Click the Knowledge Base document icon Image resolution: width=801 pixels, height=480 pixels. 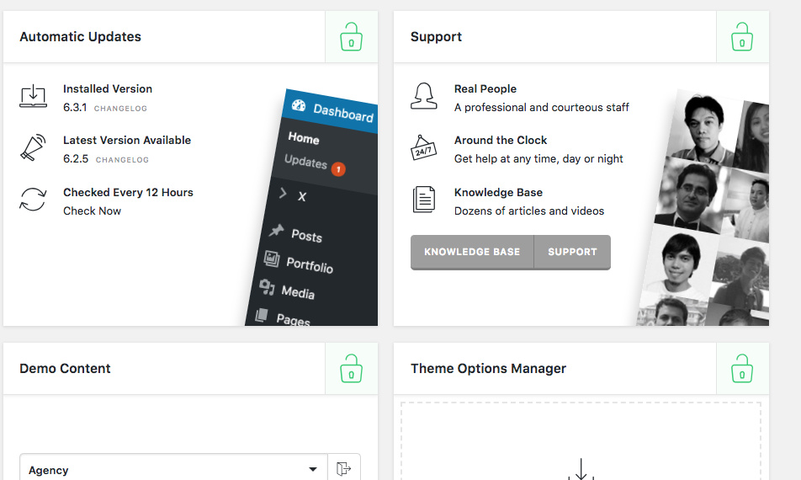pos(424,200)
